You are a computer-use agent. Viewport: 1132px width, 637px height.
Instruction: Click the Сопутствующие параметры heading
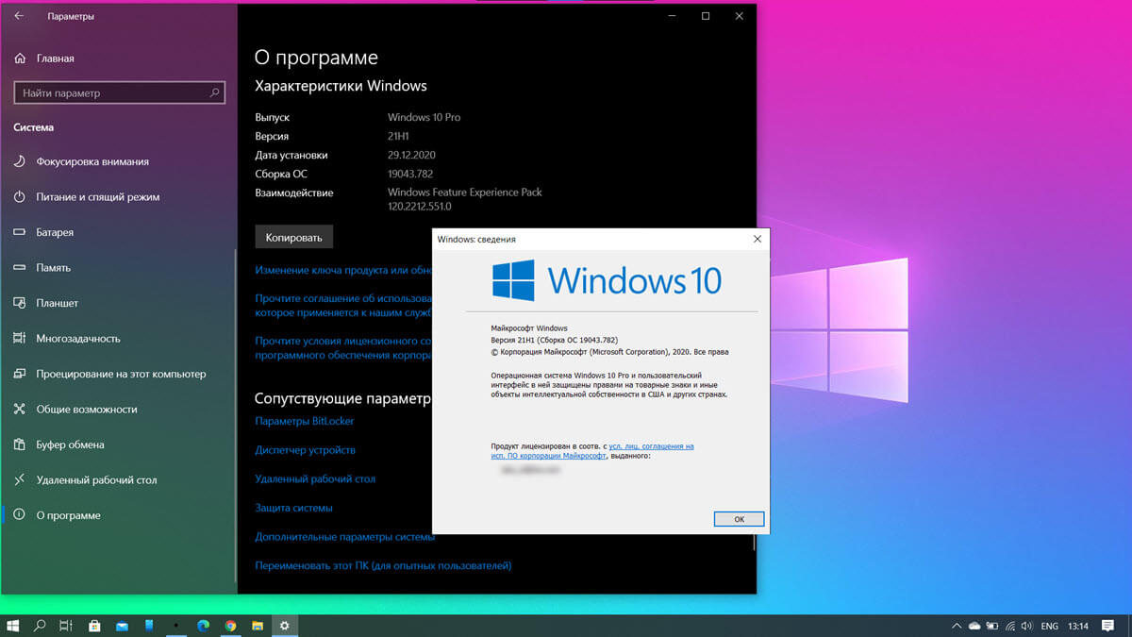coord(343,398)
